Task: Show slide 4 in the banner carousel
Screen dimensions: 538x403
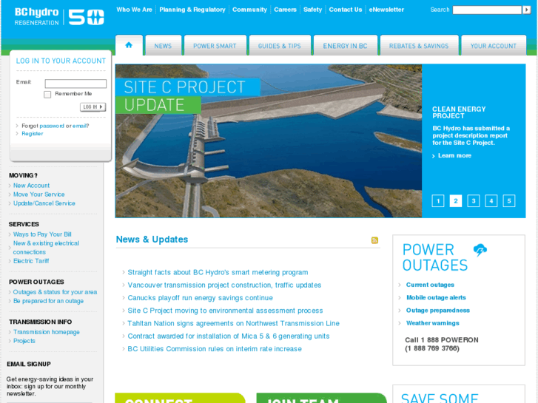Action: (x=491, y=200)
